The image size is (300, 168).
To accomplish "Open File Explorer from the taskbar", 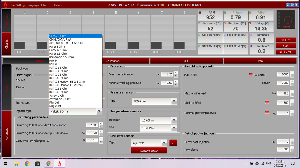I will pos(16,164).
